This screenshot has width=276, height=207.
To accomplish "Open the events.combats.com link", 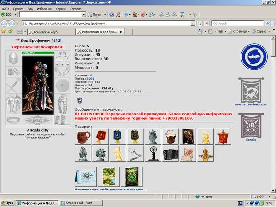I will click(x=251, y=104).
